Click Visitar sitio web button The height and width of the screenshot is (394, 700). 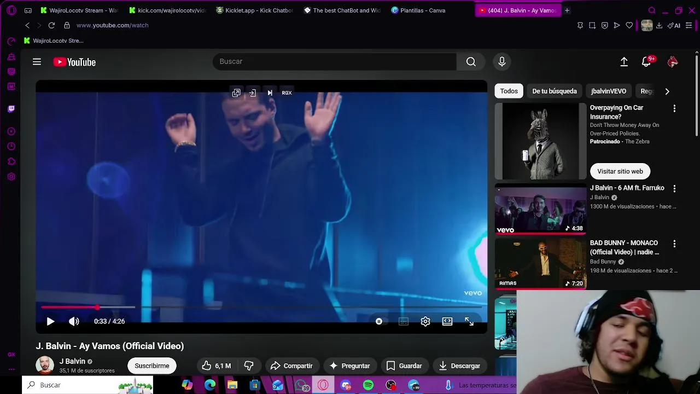[620, 171]
